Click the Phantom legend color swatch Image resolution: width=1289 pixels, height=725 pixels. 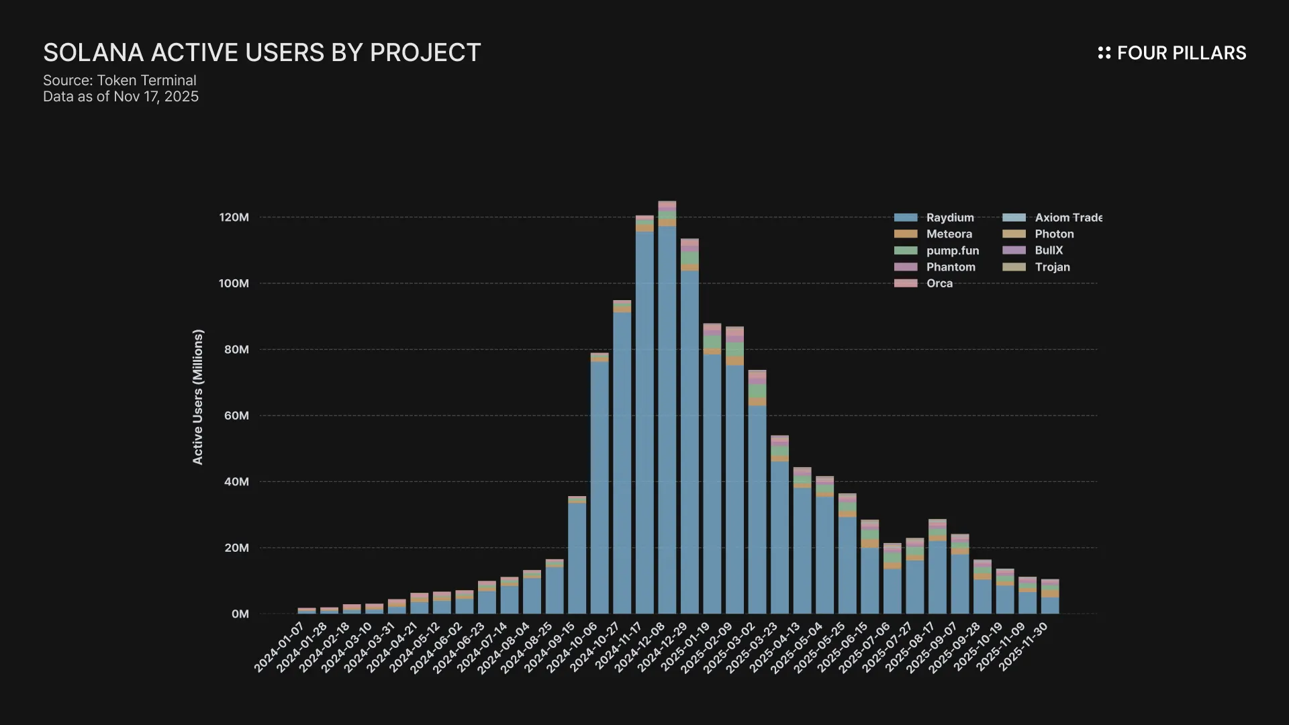906,267
